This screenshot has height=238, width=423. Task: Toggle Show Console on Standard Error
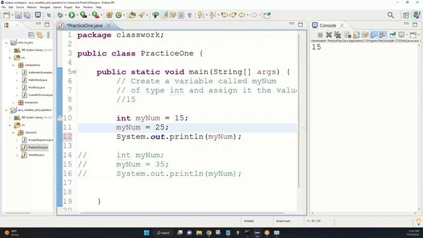pos(383,35)
